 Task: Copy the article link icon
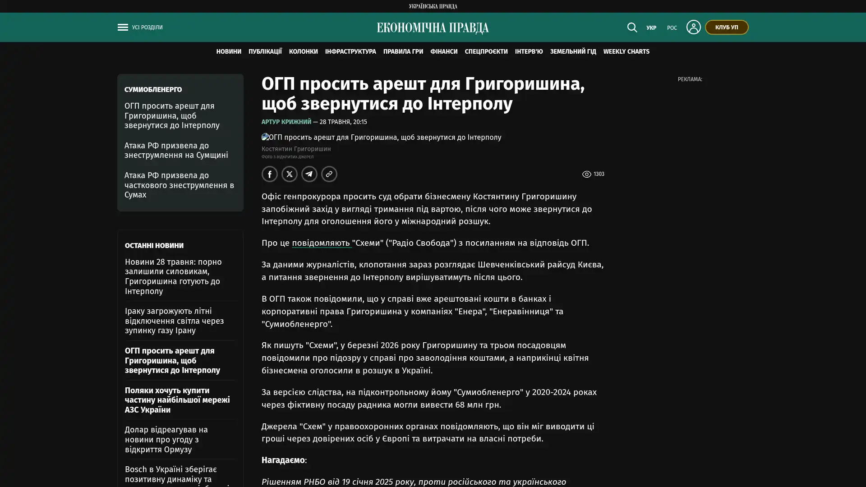(329, 174)
